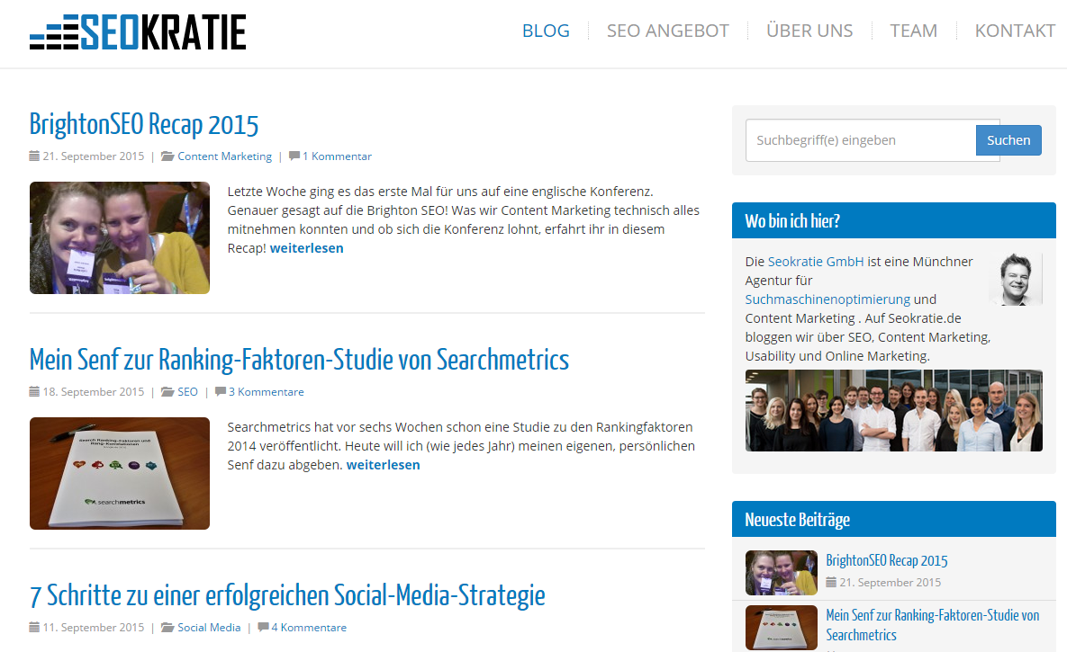This screenshot has width=1067, height=652.
Task: Click the comment icon near 4 Kommentare
Action: point(262,627)
